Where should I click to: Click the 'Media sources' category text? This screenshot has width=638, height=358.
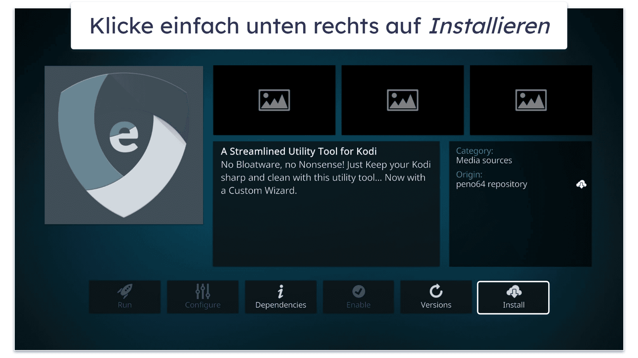pyautogui.click(x=484, y=160)
